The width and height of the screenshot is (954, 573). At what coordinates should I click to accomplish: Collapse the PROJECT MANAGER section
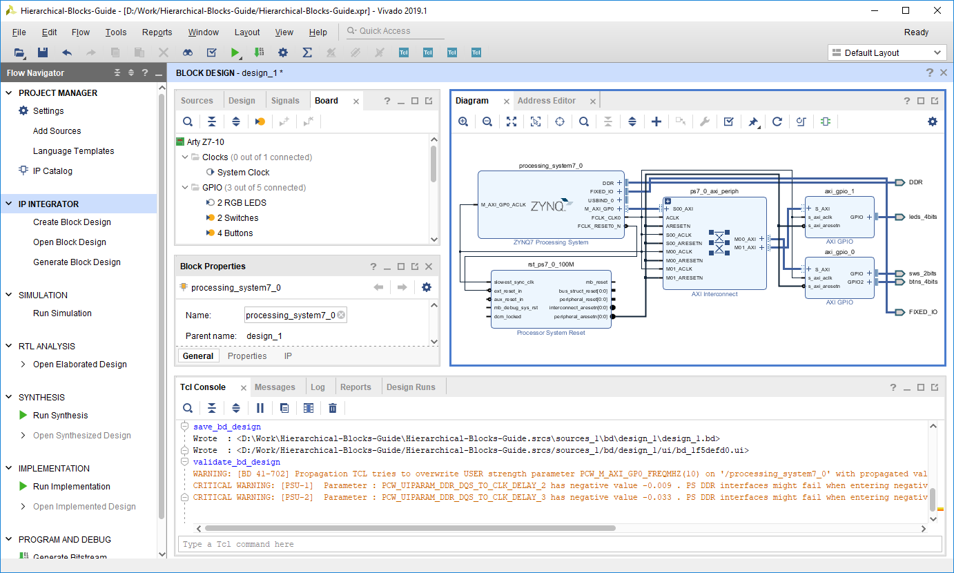[x=9, y=93]
